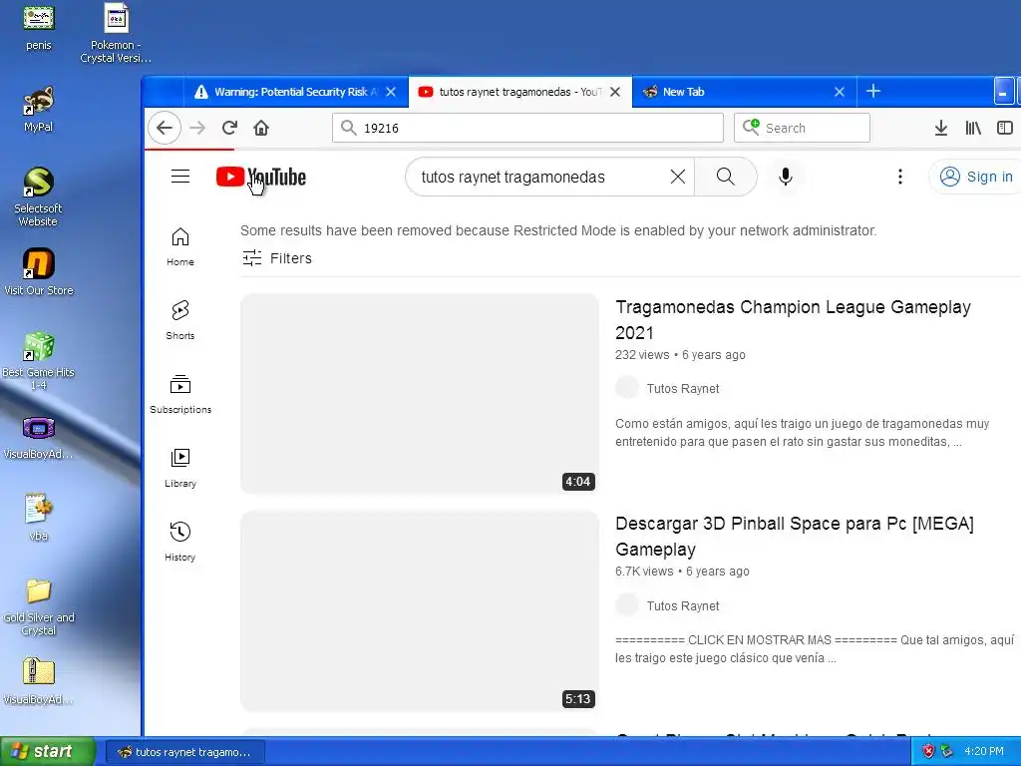
Task: Click the browser forward arrow
Action: coord(197,128)
